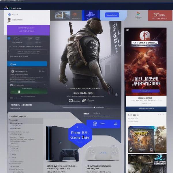Click the last small icon in the right panel header

(x=163, y=114)
